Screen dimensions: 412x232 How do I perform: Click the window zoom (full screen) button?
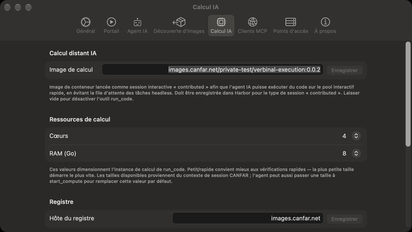pos(29,7)
